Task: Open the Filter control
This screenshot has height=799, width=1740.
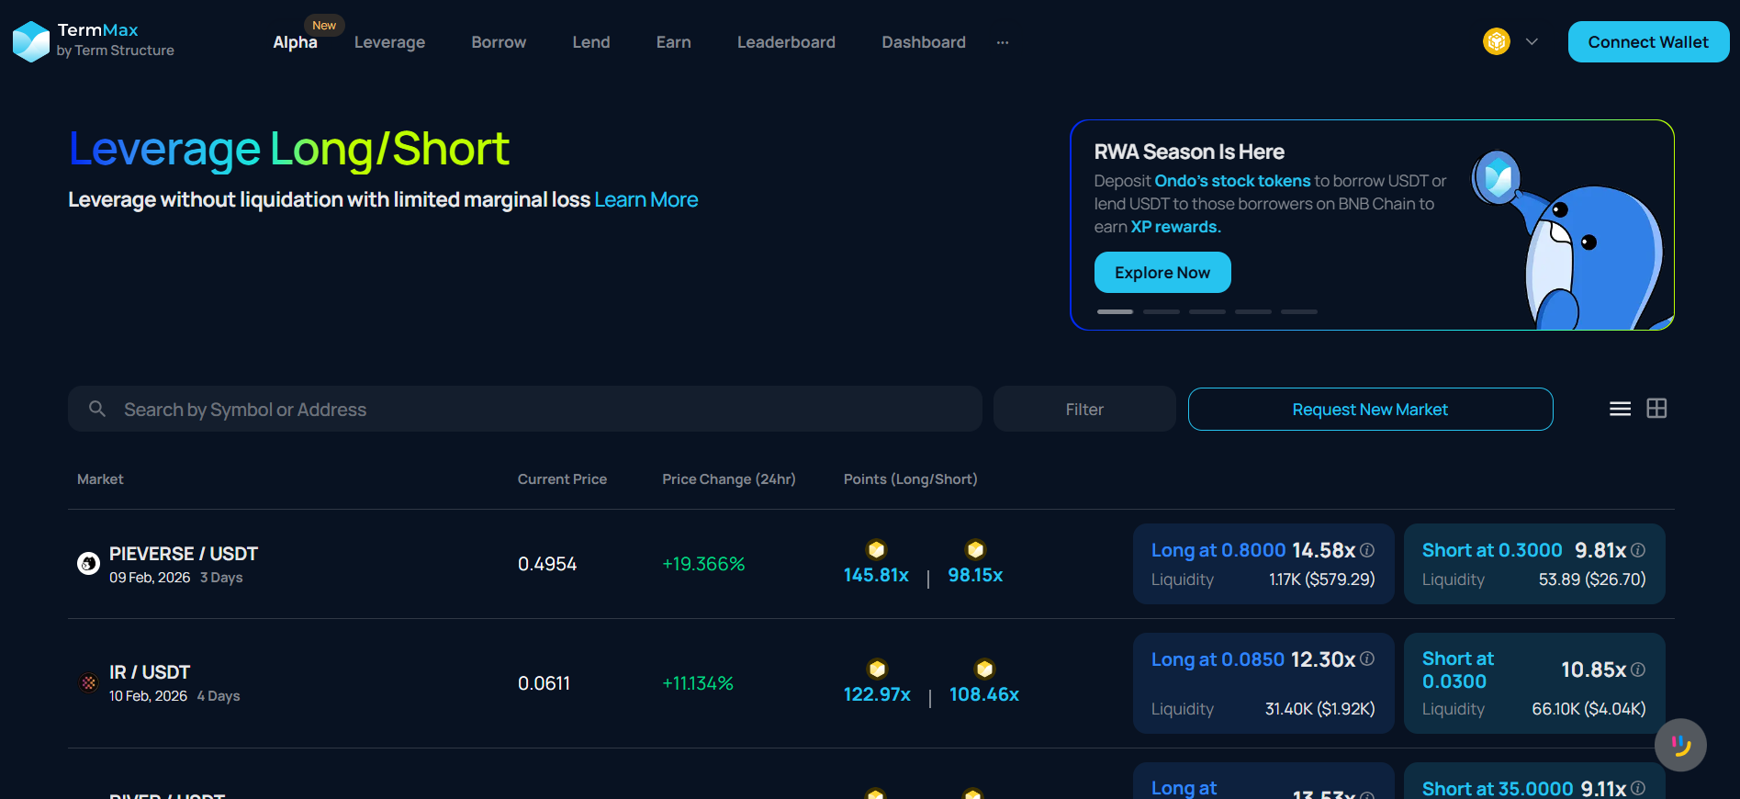Action: tap(1083, 410)
